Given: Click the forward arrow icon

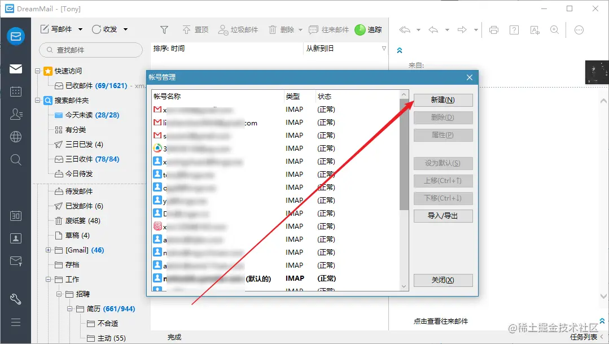Looking at the screenshot, I should 462,29.
